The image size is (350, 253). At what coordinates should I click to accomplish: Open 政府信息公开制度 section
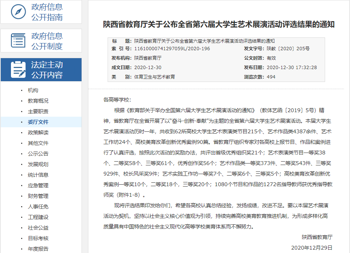47,41
